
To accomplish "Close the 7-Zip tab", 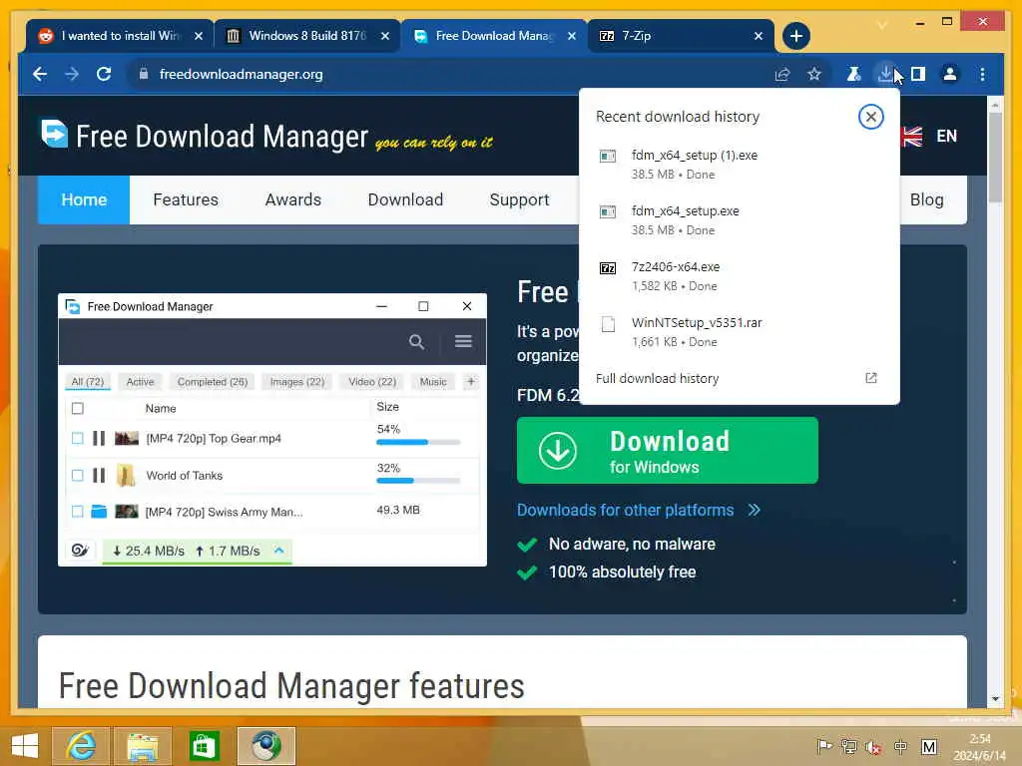I will pos(759,36).
